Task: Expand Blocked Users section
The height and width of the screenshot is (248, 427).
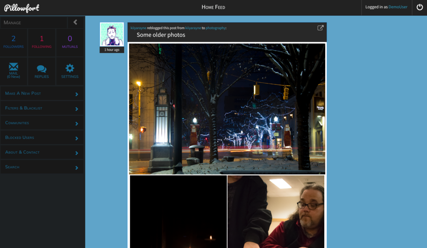Action: pyautogui.click(x=42, y=138)
